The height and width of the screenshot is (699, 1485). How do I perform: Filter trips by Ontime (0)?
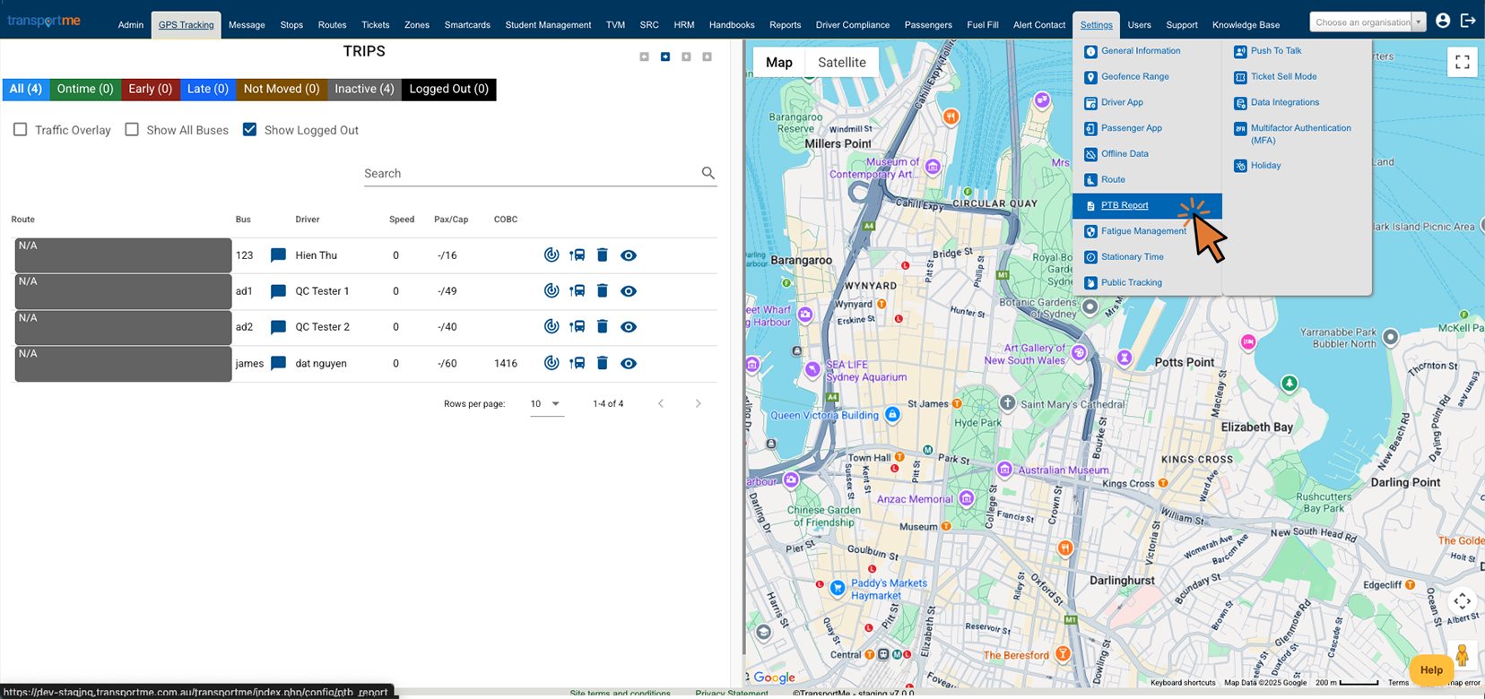pyautogui.click(x=85, y=89)
